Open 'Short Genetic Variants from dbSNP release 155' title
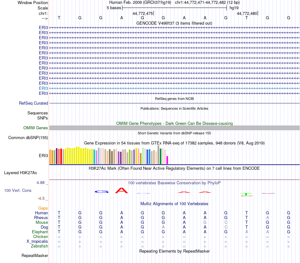 (x=174, y=133)
